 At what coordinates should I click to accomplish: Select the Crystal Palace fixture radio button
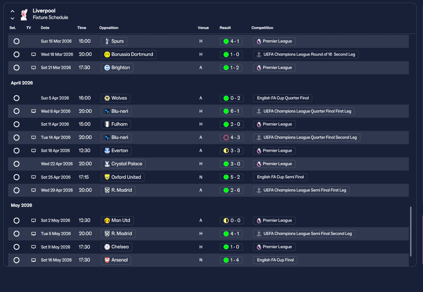(x=17, y=164)
